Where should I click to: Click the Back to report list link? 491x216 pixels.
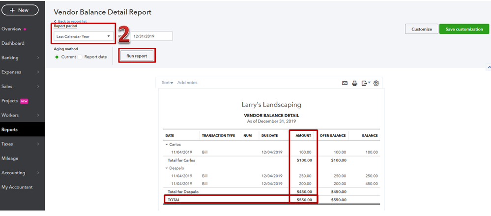(70, 21)
